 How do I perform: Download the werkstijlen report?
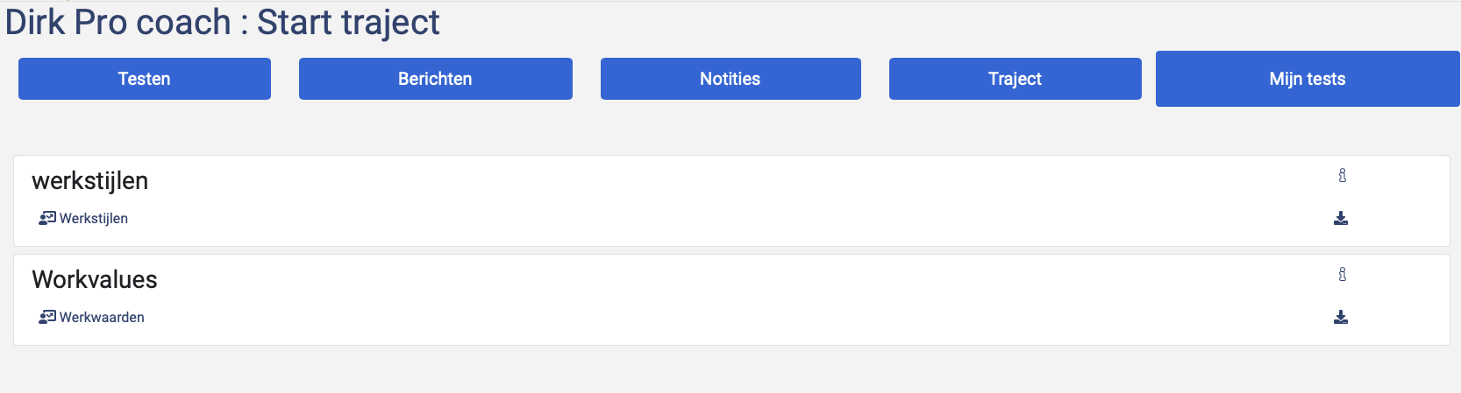tap(1341, 218)
